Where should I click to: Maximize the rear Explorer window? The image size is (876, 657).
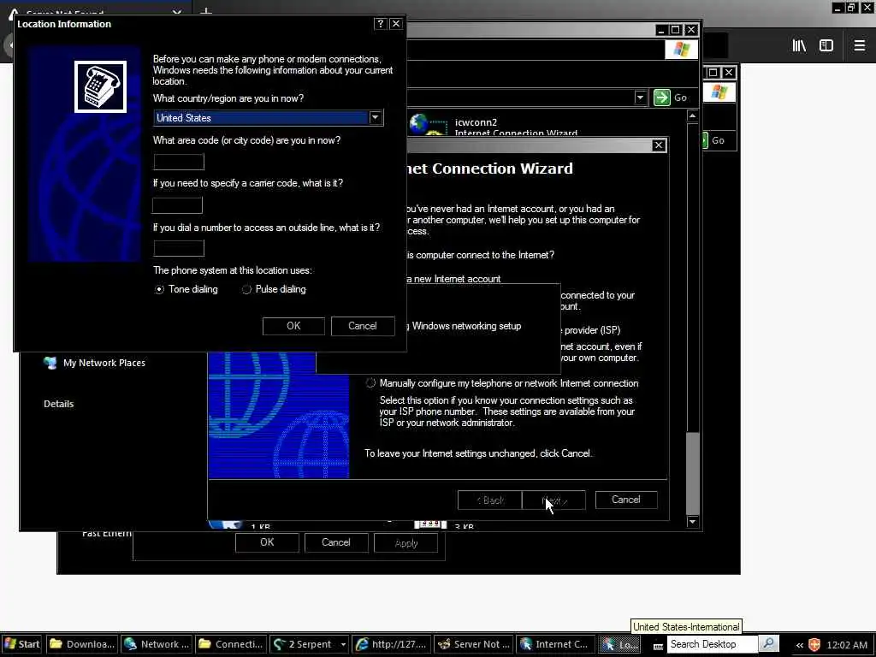pyautogui.click(x=713, y=73)
